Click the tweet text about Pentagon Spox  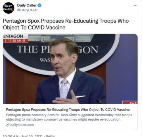click(x=66, y=24)
